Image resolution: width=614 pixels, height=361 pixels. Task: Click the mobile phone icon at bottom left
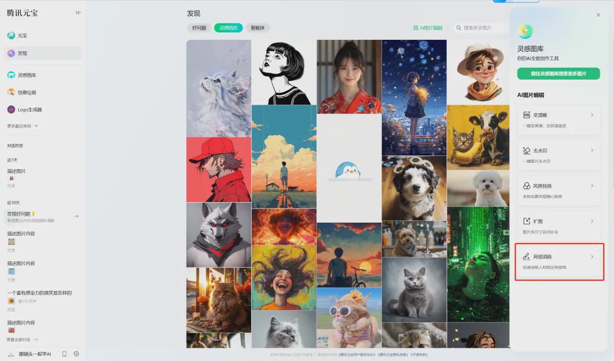click(x=64, y=354)
